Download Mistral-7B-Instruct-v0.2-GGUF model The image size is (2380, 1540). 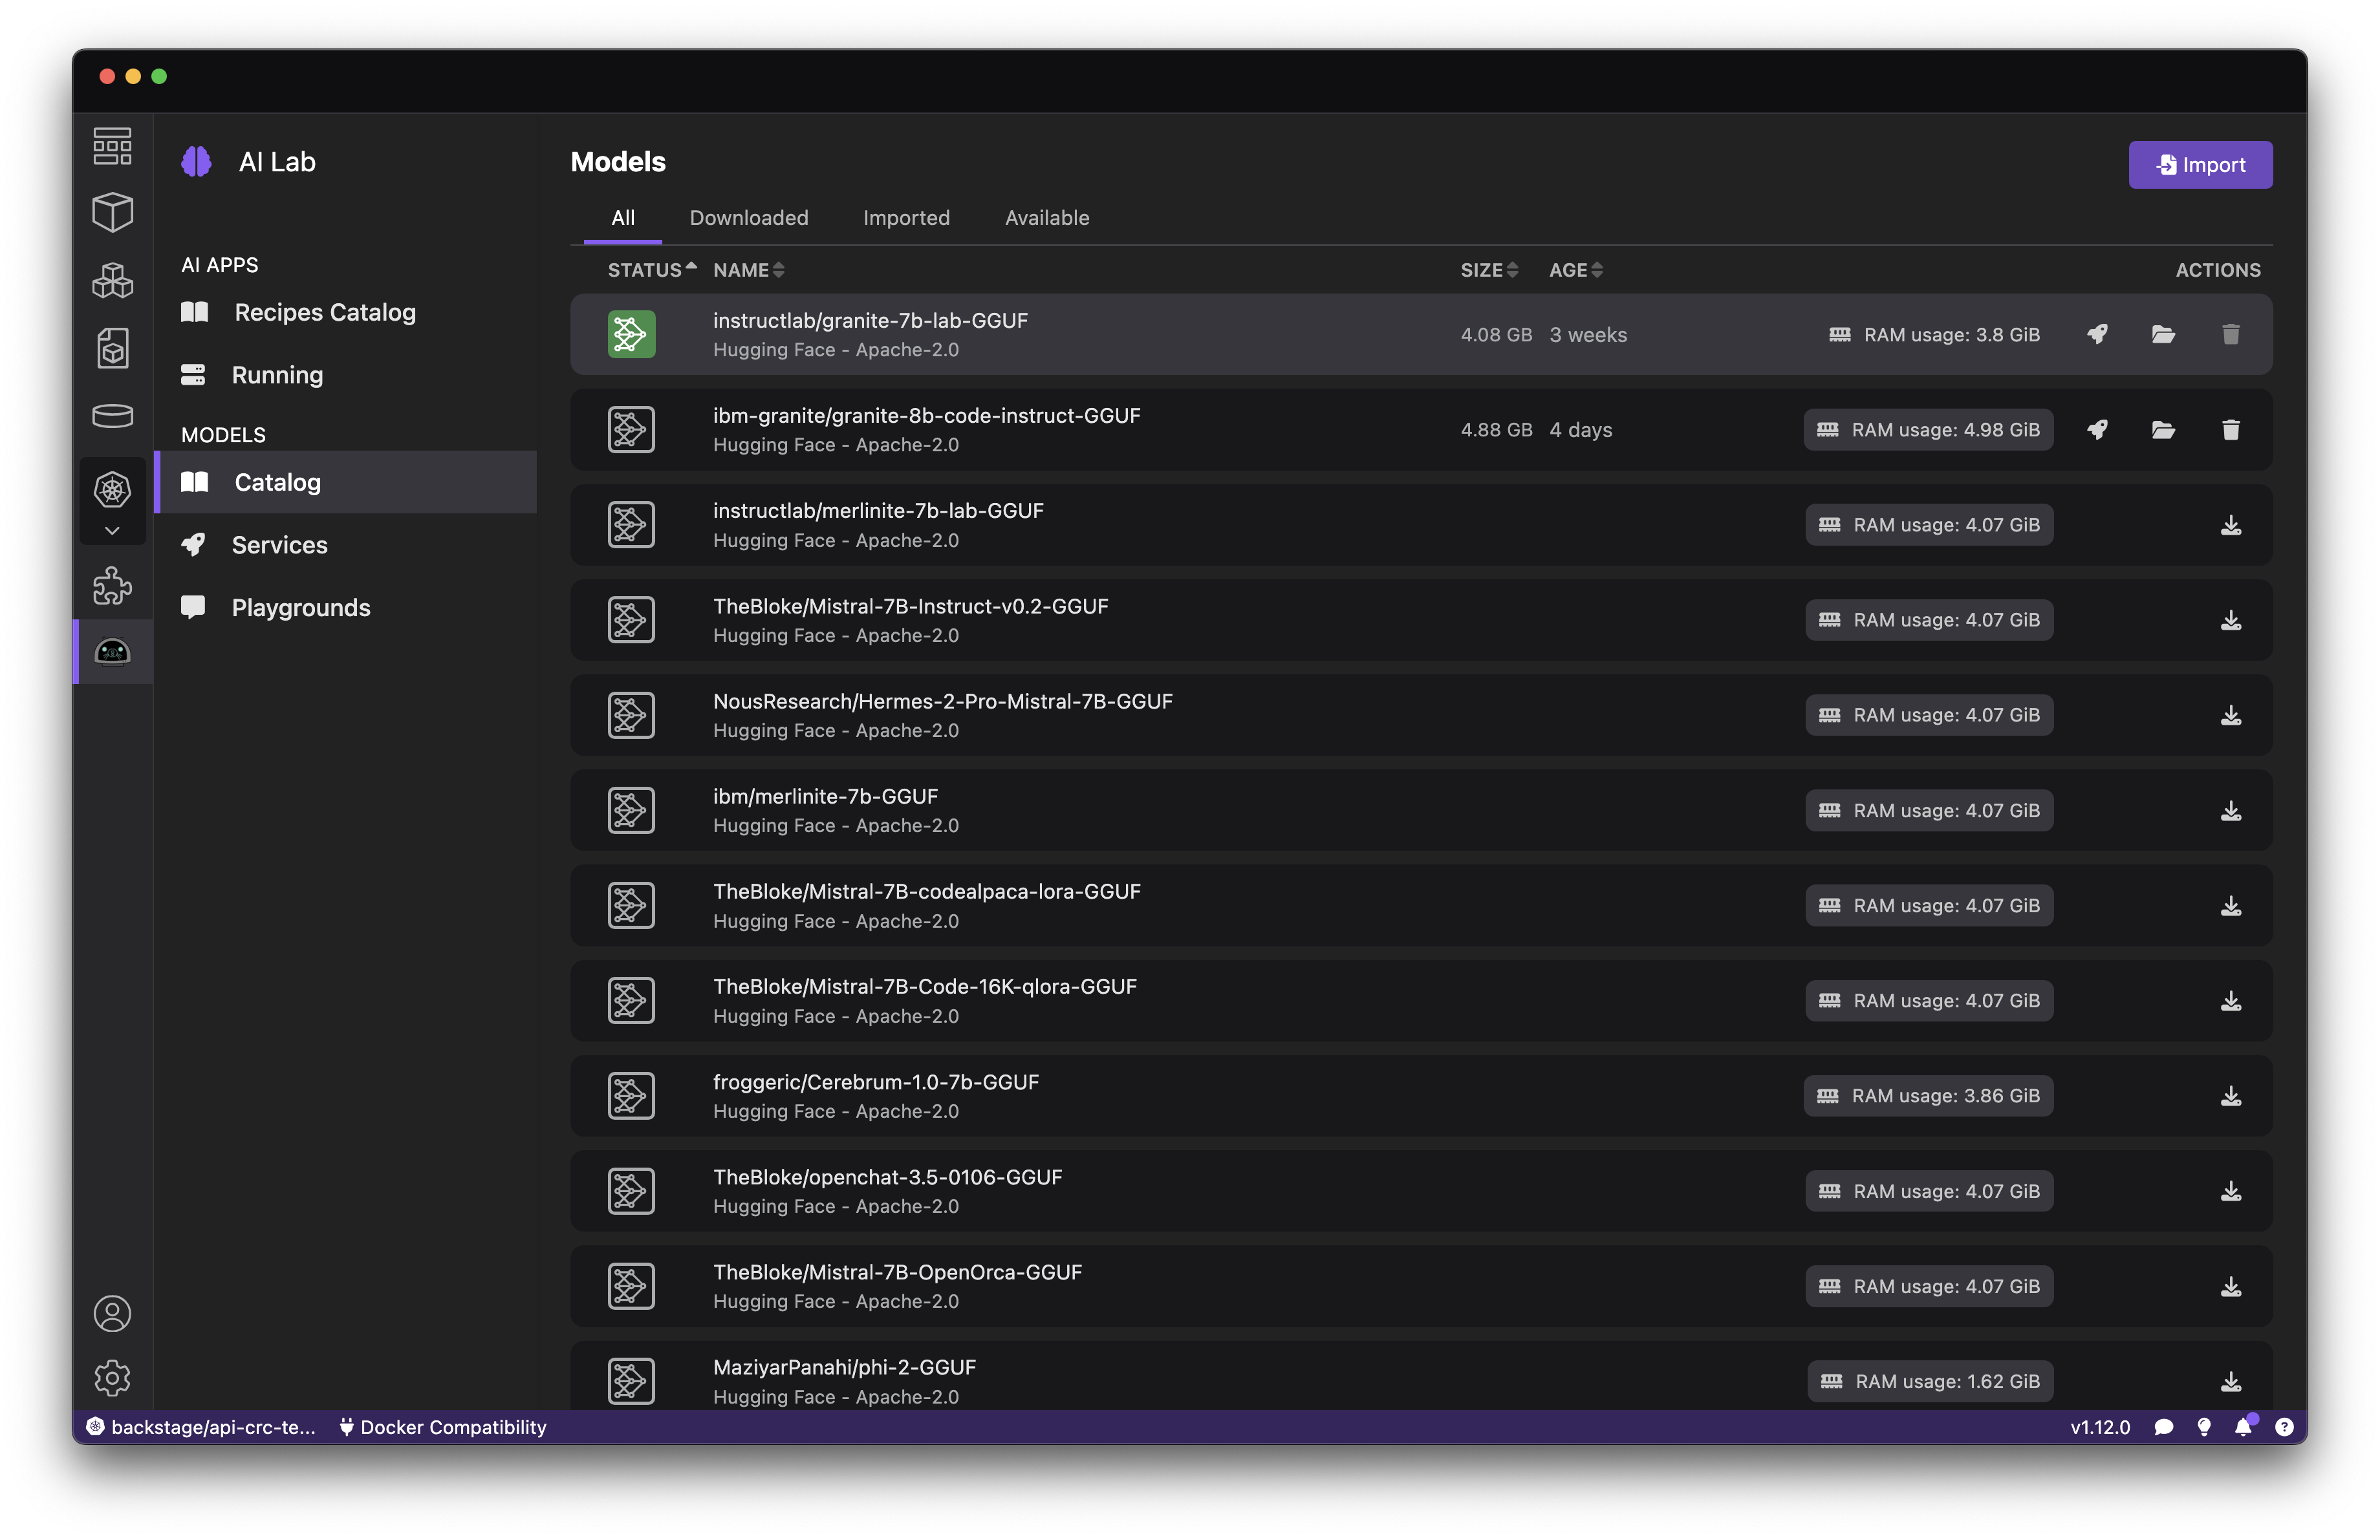tap(2230, 621)
